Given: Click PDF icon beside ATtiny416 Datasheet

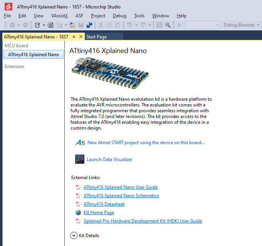Looking at the screenshot, I should coord(78,204).
